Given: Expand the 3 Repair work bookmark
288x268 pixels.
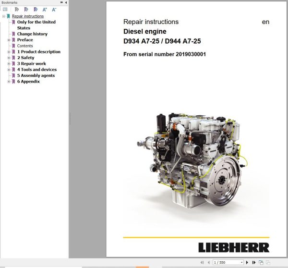Looking at the screenshot, I should coord(9,63).
